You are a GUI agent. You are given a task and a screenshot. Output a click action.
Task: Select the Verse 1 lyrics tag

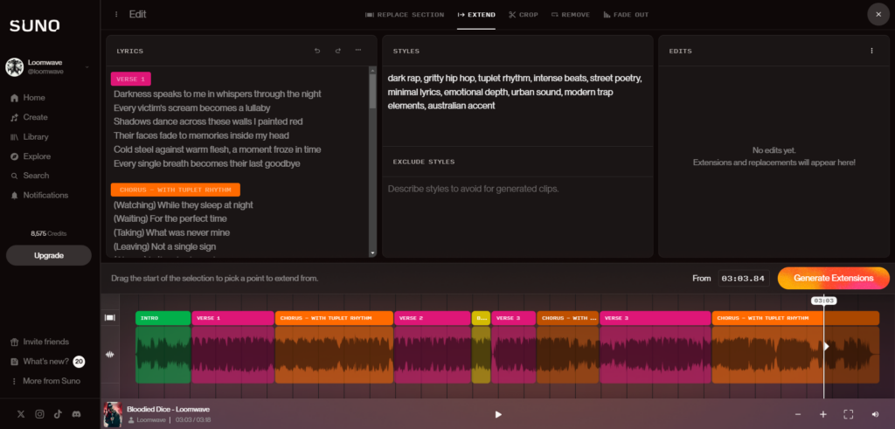tap(131, 80)
